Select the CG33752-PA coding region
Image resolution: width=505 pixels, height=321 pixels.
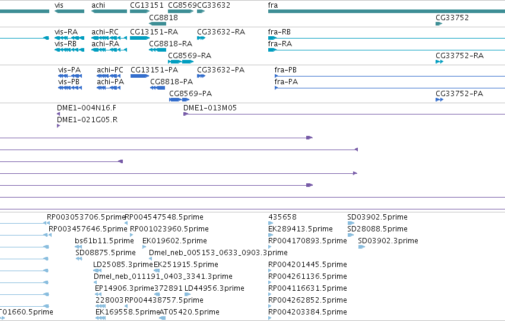pyautogui.click(x=439, y=100)
